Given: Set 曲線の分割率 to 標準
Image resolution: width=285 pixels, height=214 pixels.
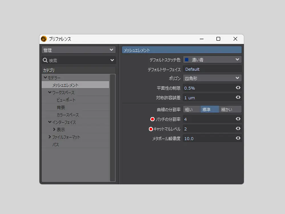Looking at the screenshot, I should (209, 109).
